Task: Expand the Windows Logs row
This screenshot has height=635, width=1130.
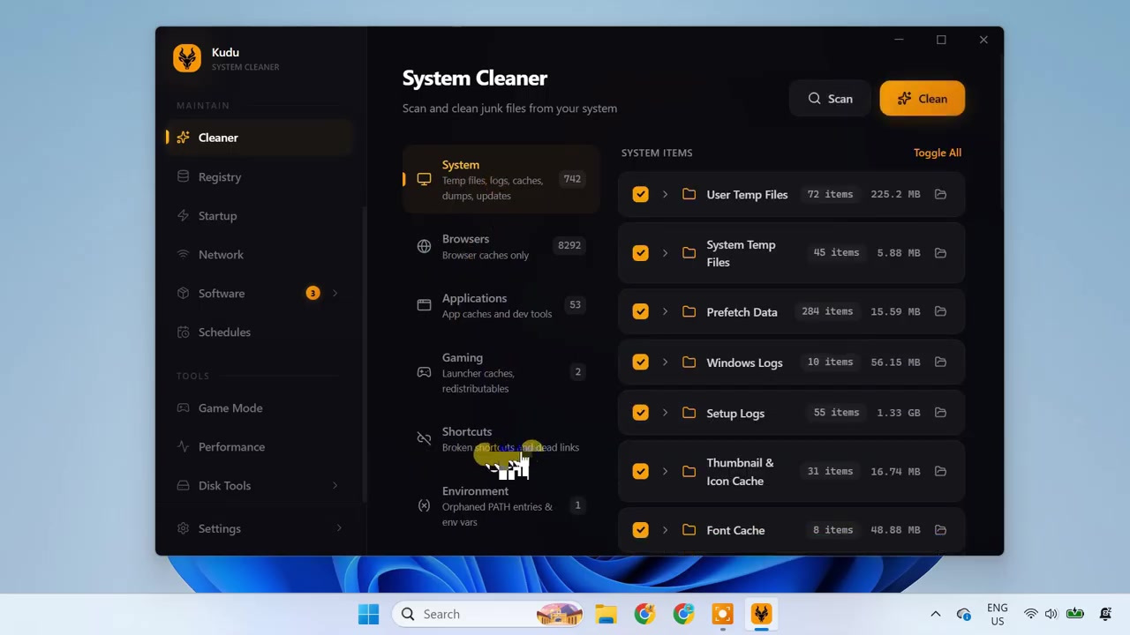Action: 665,362
